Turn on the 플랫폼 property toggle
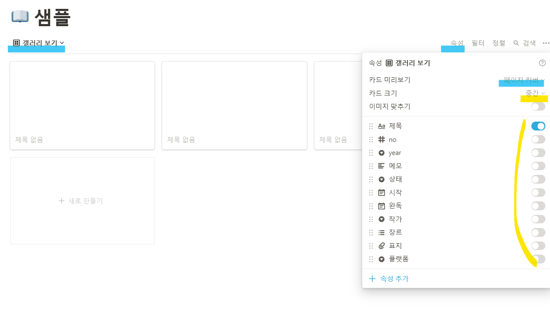 click(538, 259)
